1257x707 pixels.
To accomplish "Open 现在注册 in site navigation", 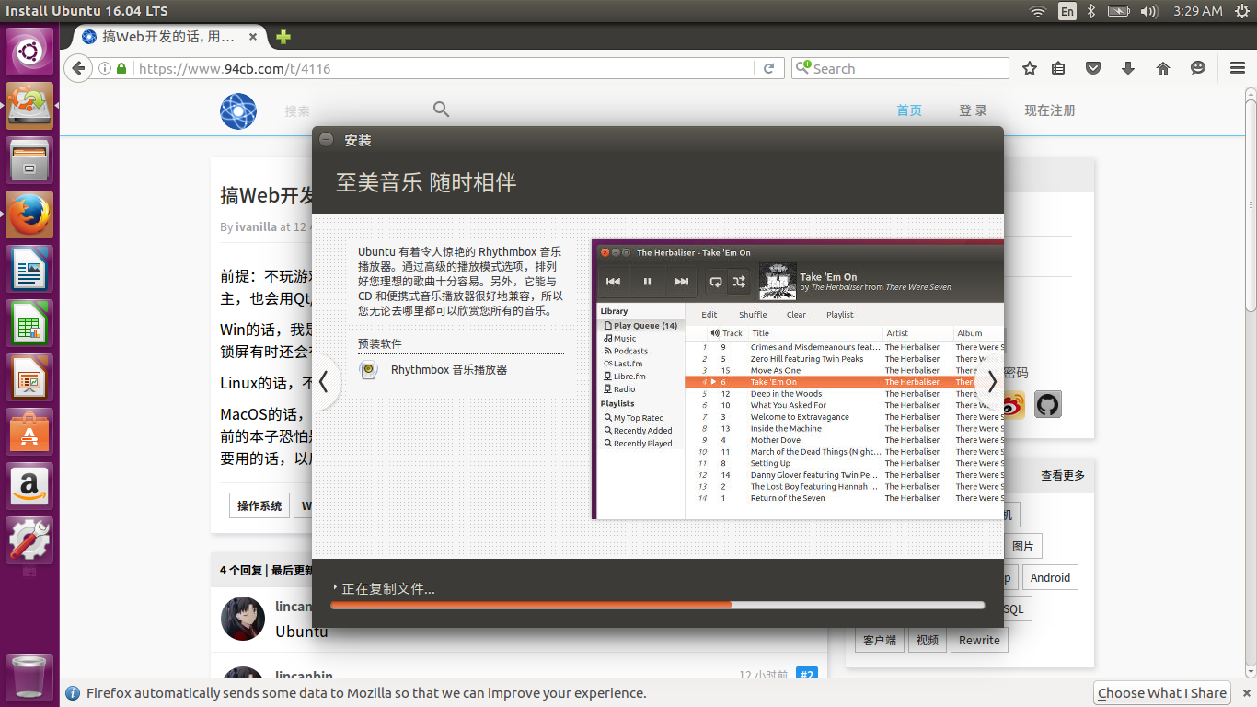I will click(1050, 110).
